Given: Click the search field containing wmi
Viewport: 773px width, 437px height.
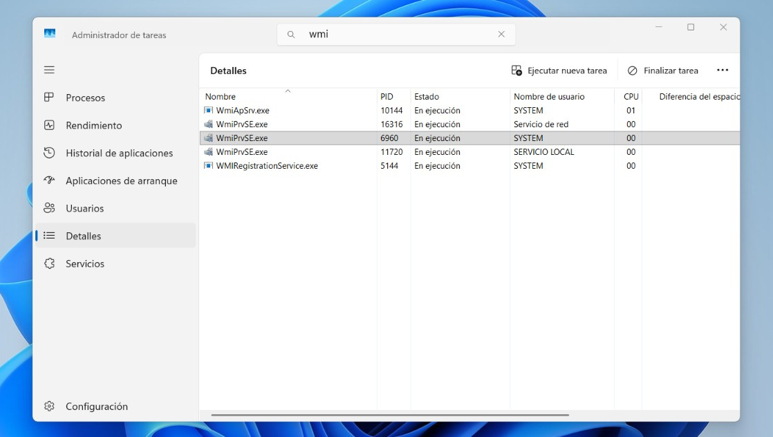Looking at the screenshot, I should pyautogui.click(x=396, y=35).
